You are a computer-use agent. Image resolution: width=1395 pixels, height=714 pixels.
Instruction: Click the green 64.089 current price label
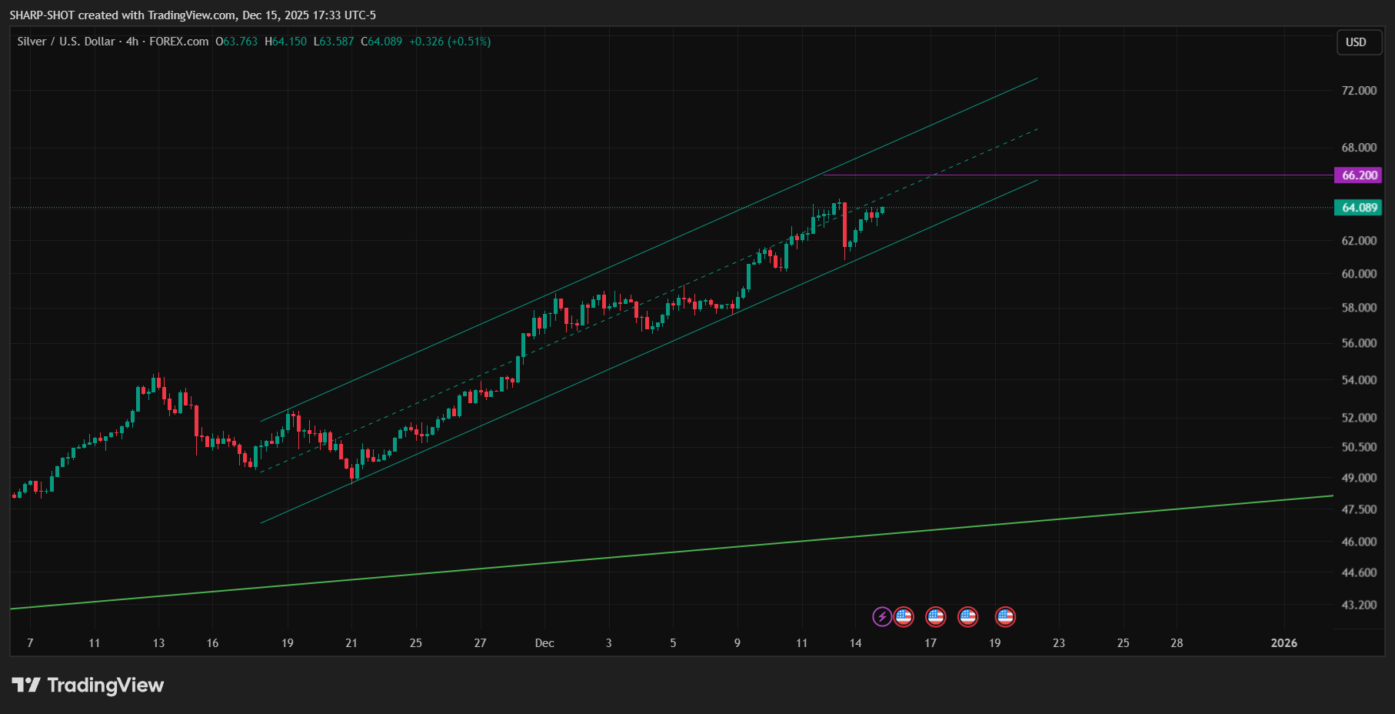1359,208
